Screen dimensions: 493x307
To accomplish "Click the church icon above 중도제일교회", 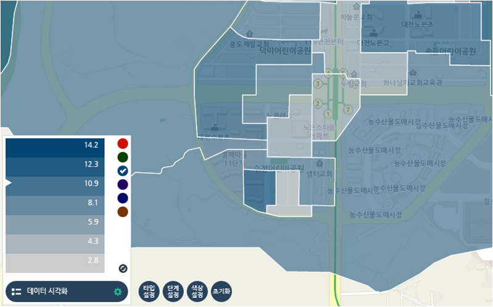I will (249, 33).
